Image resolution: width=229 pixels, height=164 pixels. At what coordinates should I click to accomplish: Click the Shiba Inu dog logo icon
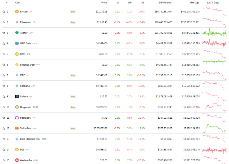point(17,128)
